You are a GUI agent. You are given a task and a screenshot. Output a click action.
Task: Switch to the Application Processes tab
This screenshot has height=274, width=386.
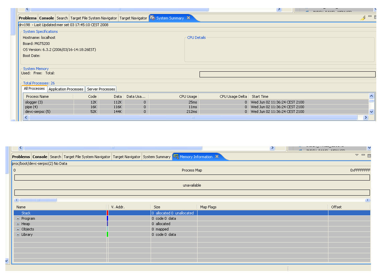point(66,89)
